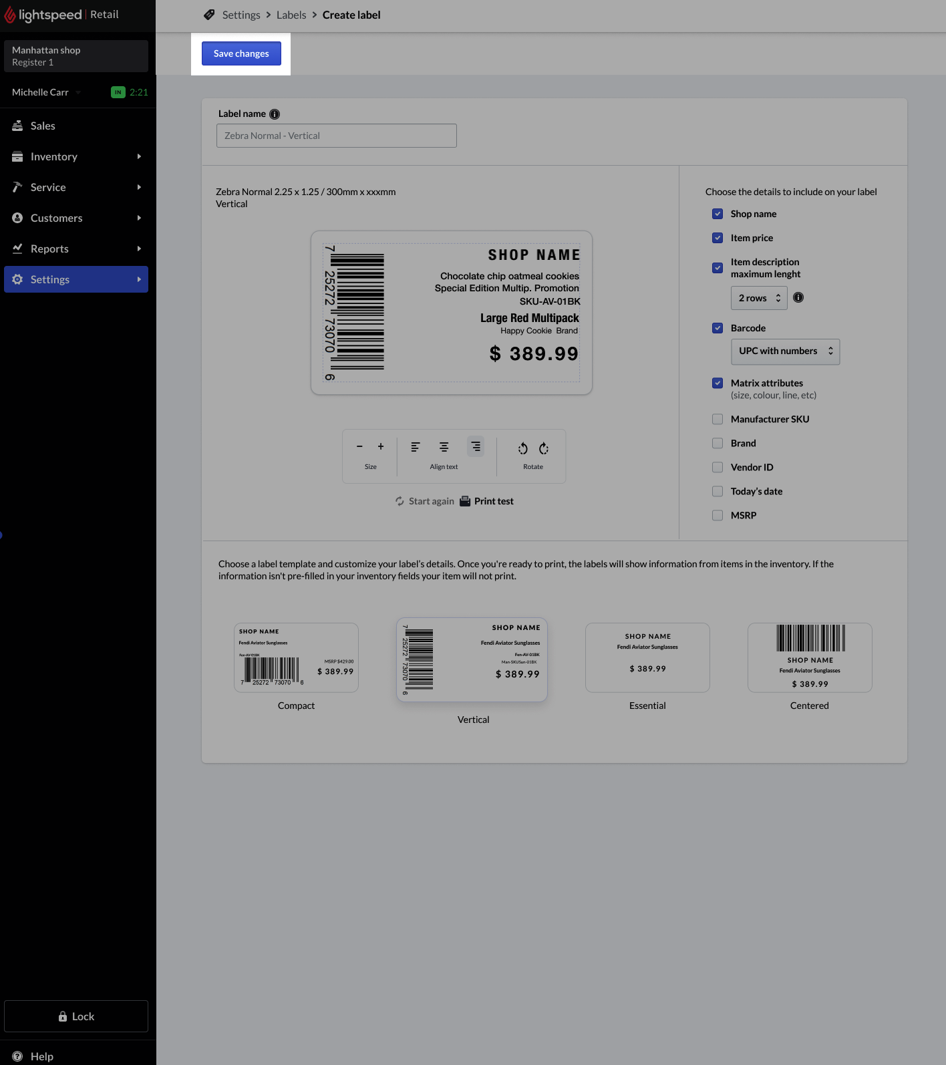Click the Help question mark icon
946x1065 pixels.
[x=17, y=1056]
